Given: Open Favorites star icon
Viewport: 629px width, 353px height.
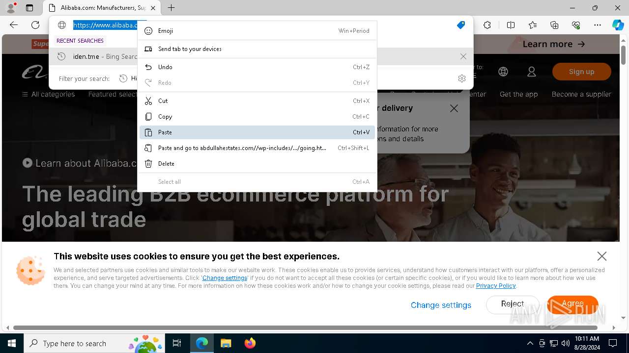Looking at the screenshot, I should [533, 25].
